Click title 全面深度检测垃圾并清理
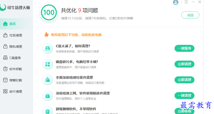Screen dimensions: 214x114 74,77
